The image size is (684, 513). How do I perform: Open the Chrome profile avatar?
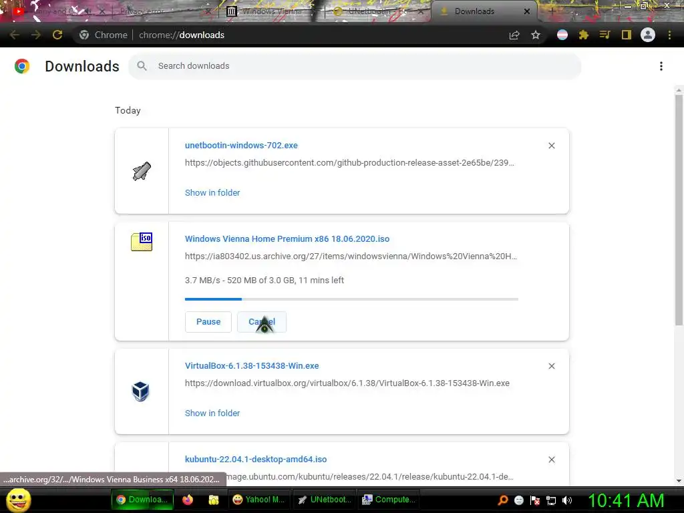click(x=648, y=35)
